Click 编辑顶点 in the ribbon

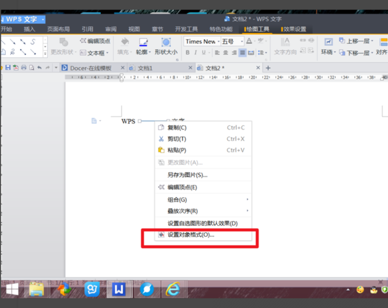tap(95, 41)
